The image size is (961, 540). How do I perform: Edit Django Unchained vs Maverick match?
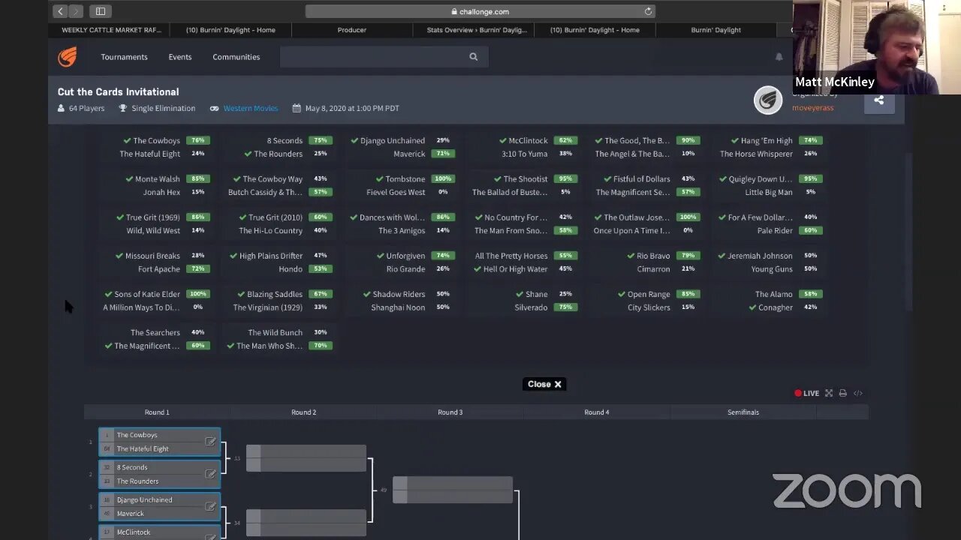[210, 506]
